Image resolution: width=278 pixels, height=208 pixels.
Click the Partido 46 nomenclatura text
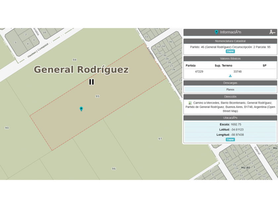point(230,47)
